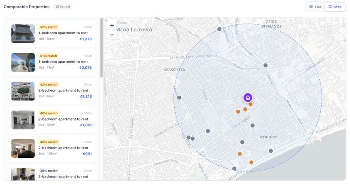Click the price '€1,370'
350x187 pixels.
[86, 39]
